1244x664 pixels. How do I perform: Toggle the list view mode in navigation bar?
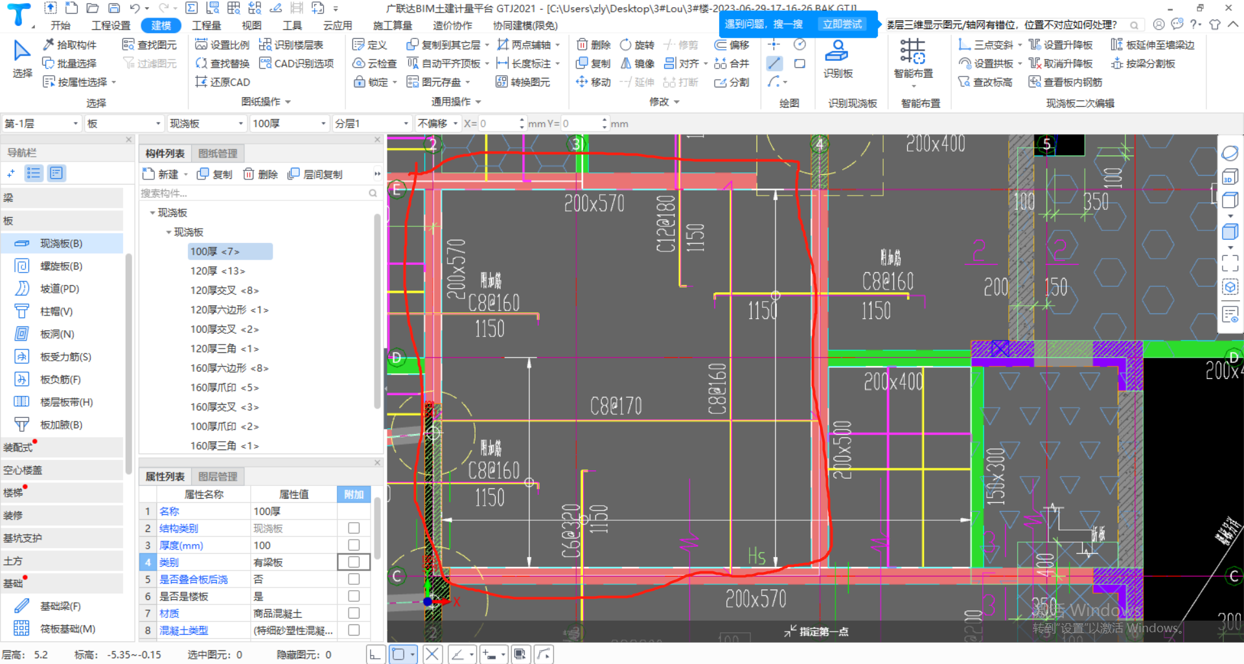tap(34, 173)
